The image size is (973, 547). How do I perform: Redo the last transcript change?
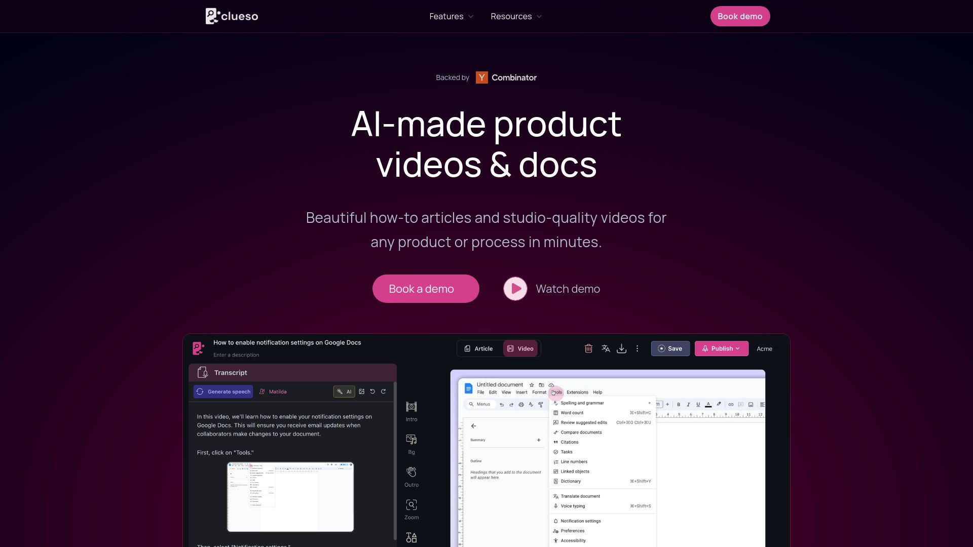tap(384, 391)
